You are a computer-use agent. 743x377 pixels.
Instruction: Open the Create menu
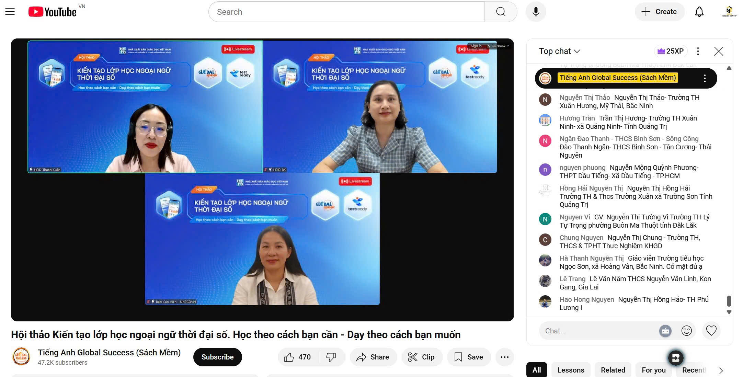pyautogui.click(x=659, y=12)
